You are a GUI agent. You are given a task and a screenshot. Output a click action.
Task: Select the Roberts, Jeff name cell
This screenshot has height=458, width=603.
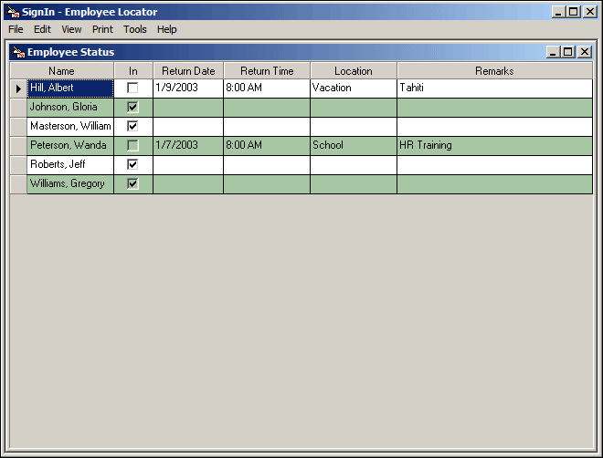70,165
